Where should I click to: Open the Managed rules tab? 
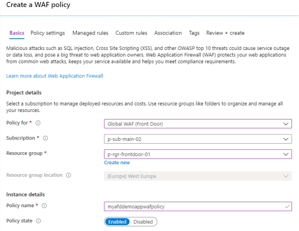(90, 33)
